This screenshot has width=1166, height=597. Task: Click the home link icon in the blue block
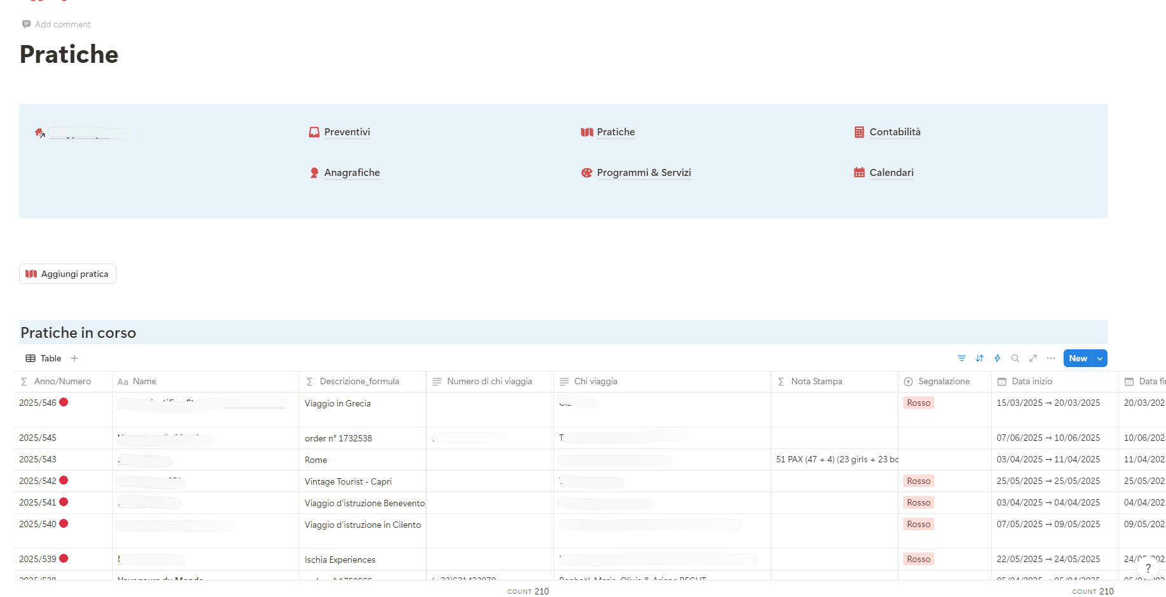(x=40, y=133)
